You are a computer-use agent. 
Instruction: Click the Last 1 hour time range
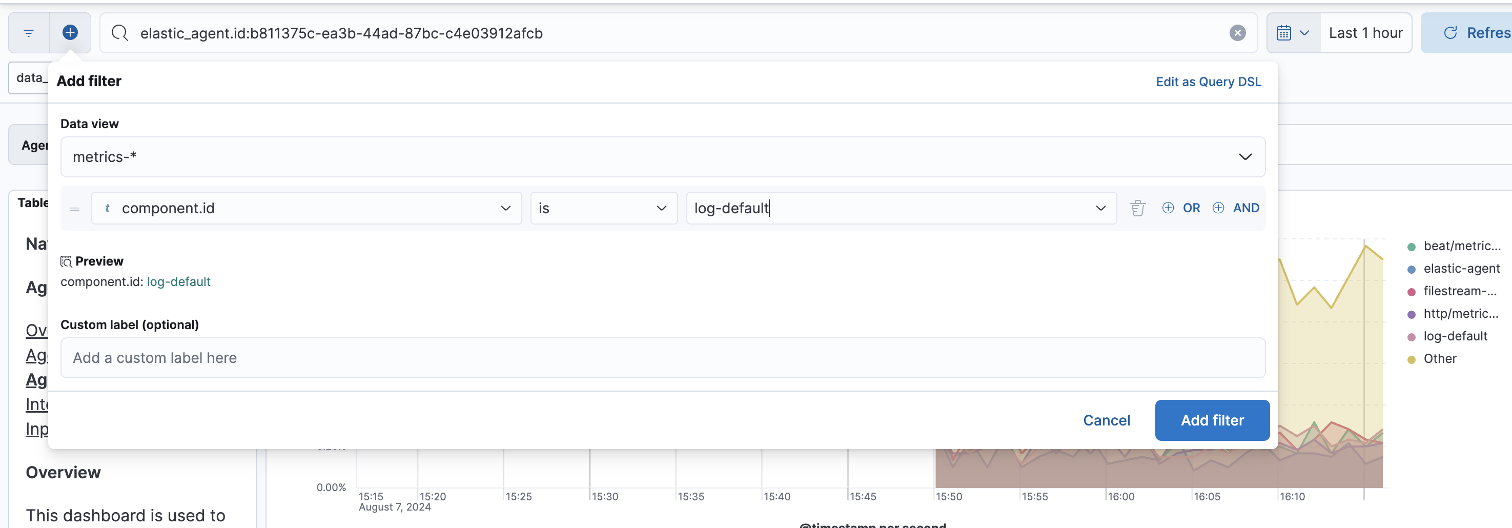click(1365, 33)
